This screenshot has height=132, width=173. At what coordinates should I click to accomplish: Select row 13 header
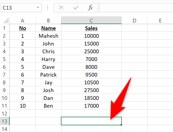(x=5, y=121)
